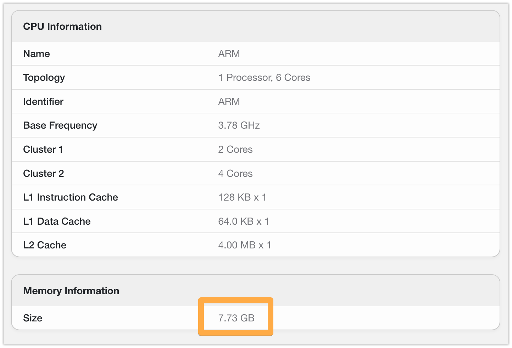Select the Topology row

coord(44,77)
